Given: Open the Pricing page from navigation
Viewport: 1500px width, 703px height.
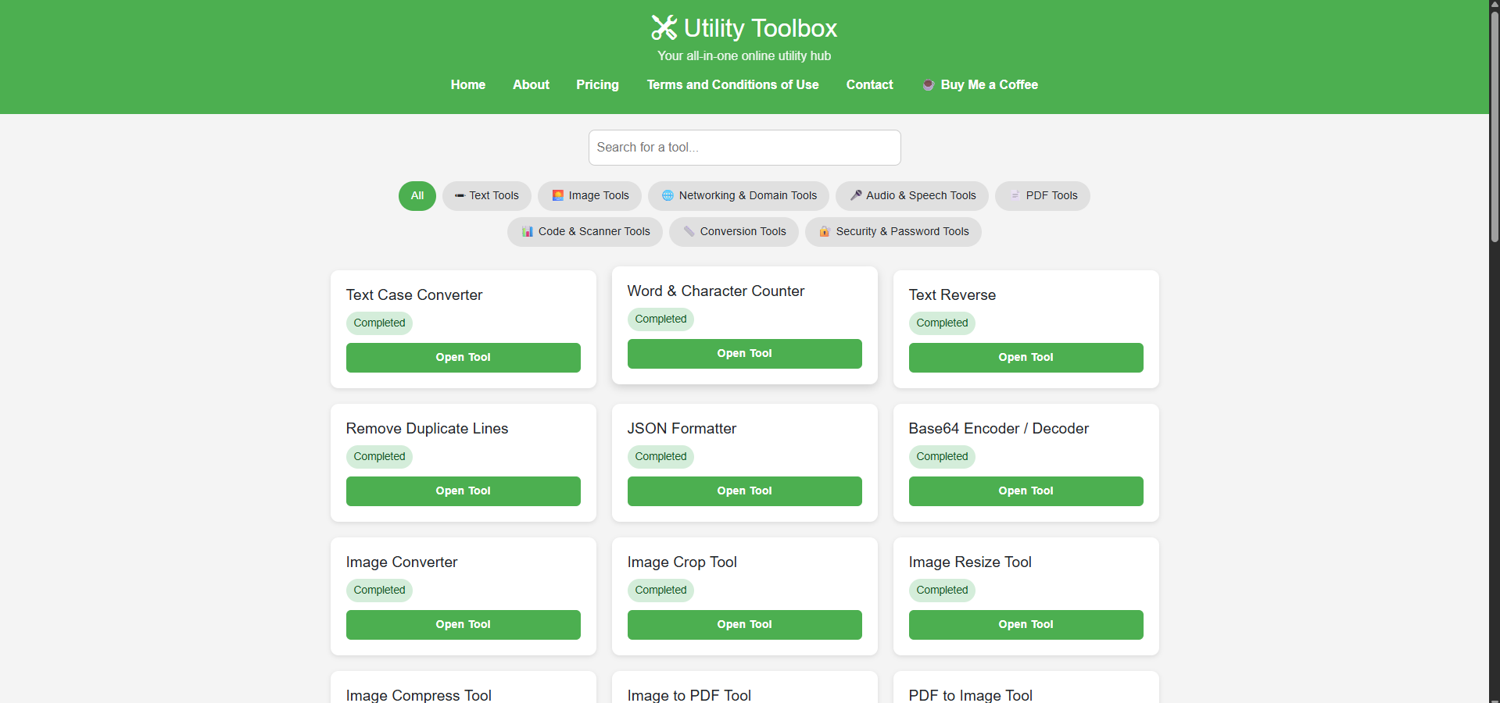Looking at the screenshot, I should click(x=597, y=85).
